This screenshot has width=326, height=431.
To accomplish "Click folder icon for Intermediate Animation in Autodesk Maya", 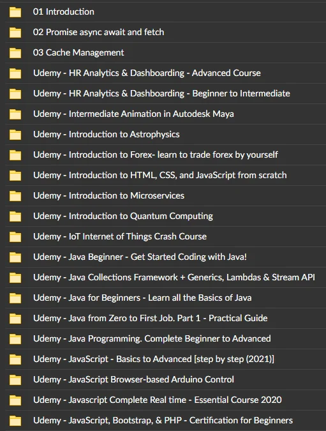I will (x=15, y=114).
